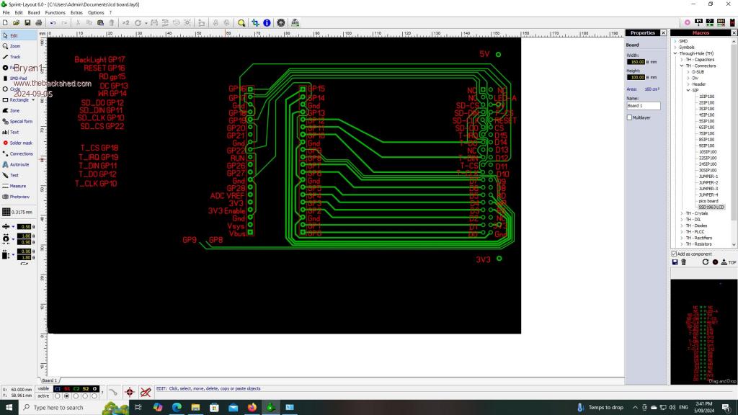Choose the Solder mask tool
This screenshot has height=415, width=738.
19,143
